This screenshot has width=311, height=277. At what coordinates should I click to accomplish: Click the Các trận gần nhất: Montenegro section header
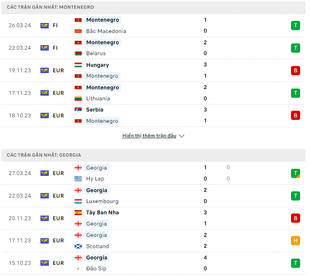(153, 8)
